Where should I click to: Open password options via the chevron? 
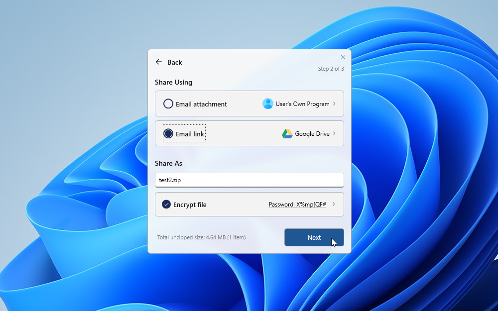click(x=334, y=204)
